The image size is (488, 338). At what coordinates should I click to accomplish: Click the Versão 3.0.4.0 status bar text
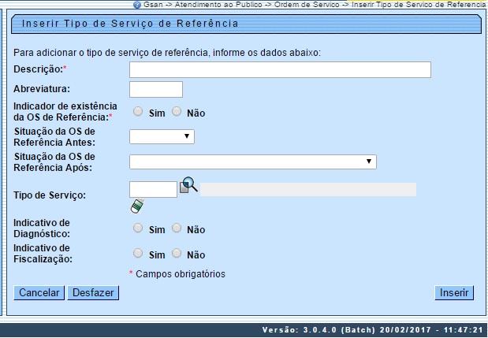tap(373, 330)
